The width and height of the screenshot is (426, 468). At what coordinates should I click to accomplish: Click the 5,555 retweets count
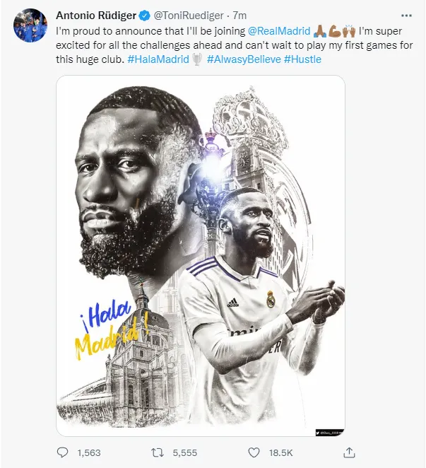click(185, 452)
